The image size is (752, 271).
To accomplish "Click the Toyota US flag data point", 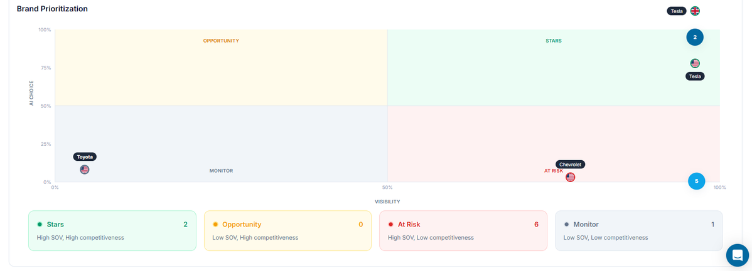I will [x=84, y=169].
